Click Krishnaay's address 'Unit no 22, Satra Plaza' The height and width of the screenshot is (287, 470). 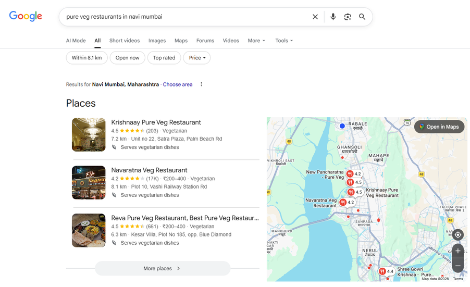[177, 139]
